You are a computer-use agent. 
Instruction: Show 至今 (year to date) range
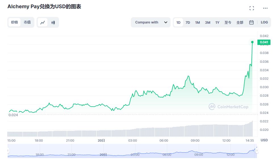click(x=228, y=22)
